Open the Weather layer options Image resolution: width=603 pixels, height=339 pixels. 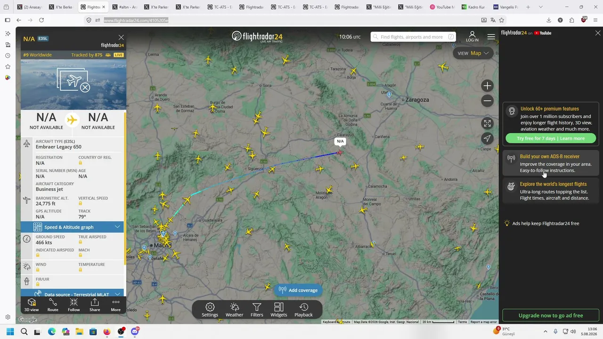pyautogui.click(x=234, y=310)
